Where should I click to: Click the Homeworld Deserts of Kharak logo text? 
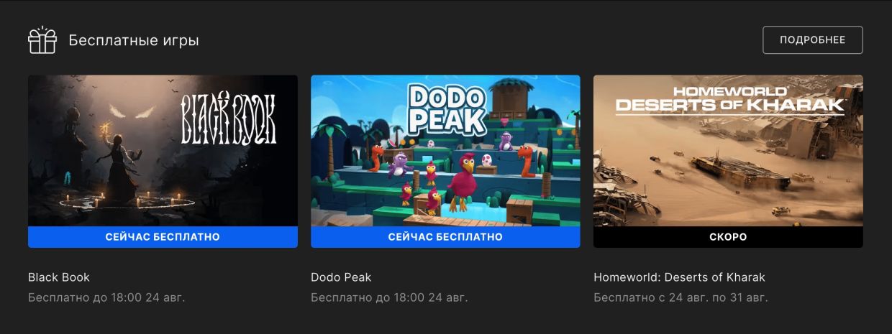[x=729, y=99]
